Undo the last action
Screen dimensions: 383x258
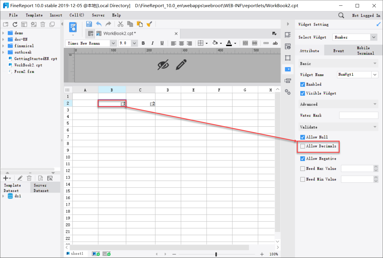tap(99, 24)
